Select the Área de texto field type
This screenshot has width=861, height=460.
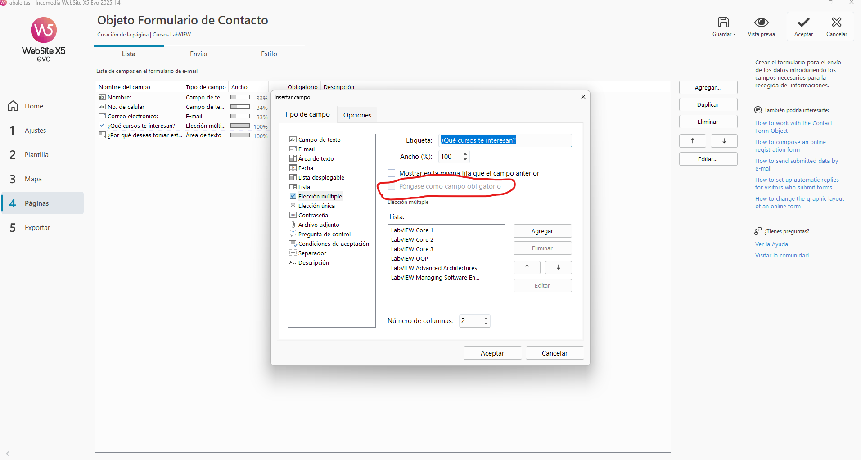pos(316,158)
